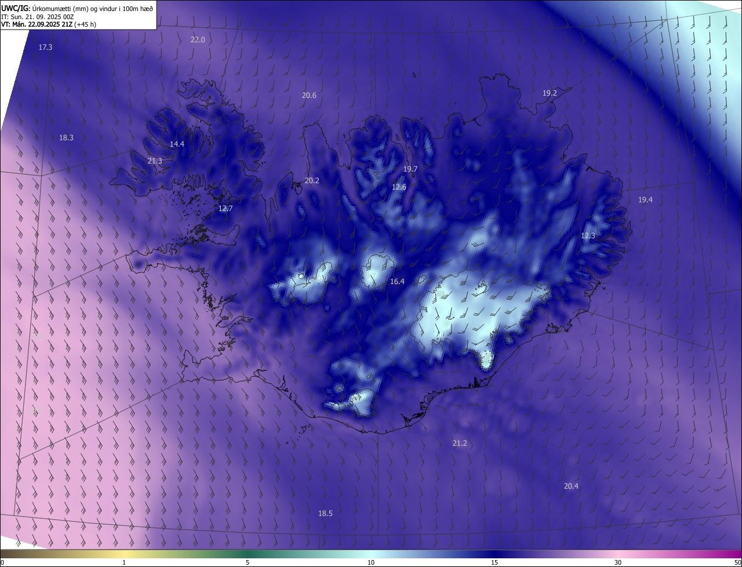Image resolution: width=742 pixels, height=567 pixels.
Task: Click the colour scale tick labelled 50
Action: tap(737, 562)
